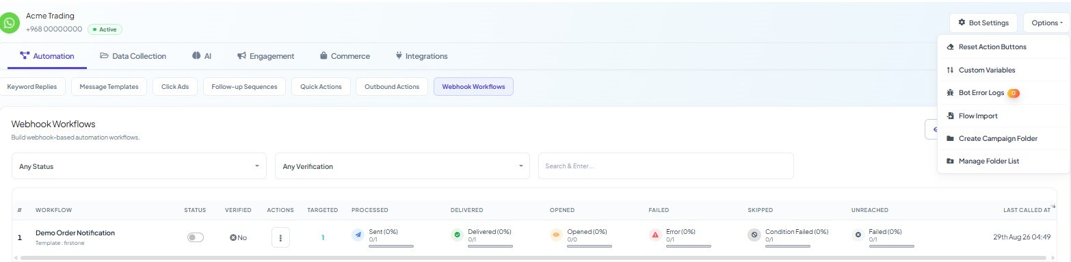Click the WORKFLOW column header
This screenshot has width=1071, height=262.
(53, 210)
